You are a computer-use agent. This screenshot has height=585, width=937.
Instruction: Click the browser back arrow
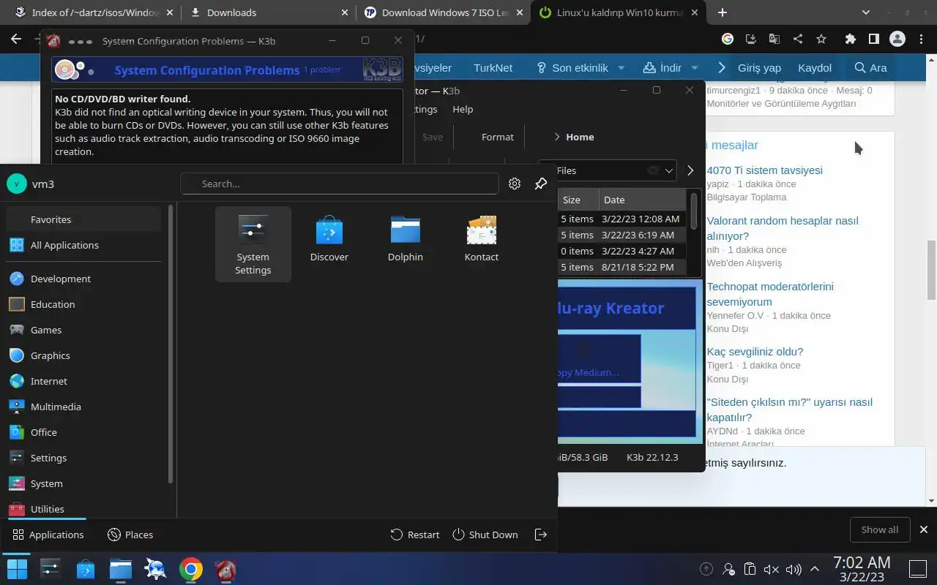pos(17,39)
